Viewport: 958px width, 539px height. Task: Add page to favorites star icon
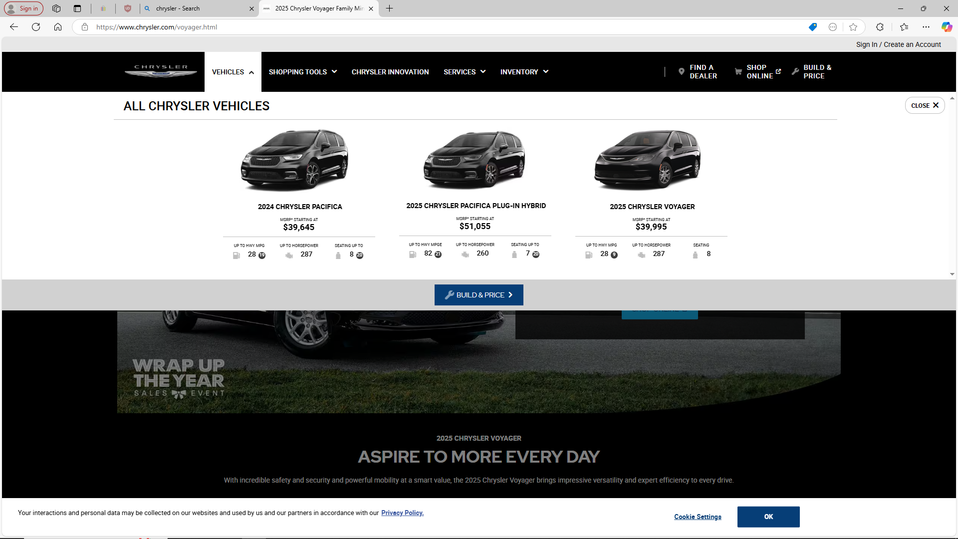[853, 27]
